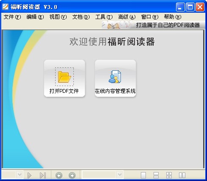Click the zoom level input field
The height and width of the screenshot is (181, 207).
pyautogui.click(x=99, y=175)
